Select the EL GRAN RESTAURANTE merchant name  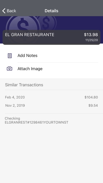coord(30,35)
